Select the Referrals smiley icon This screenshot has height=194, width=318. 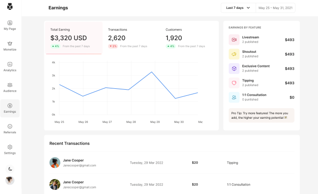[10, 129]
